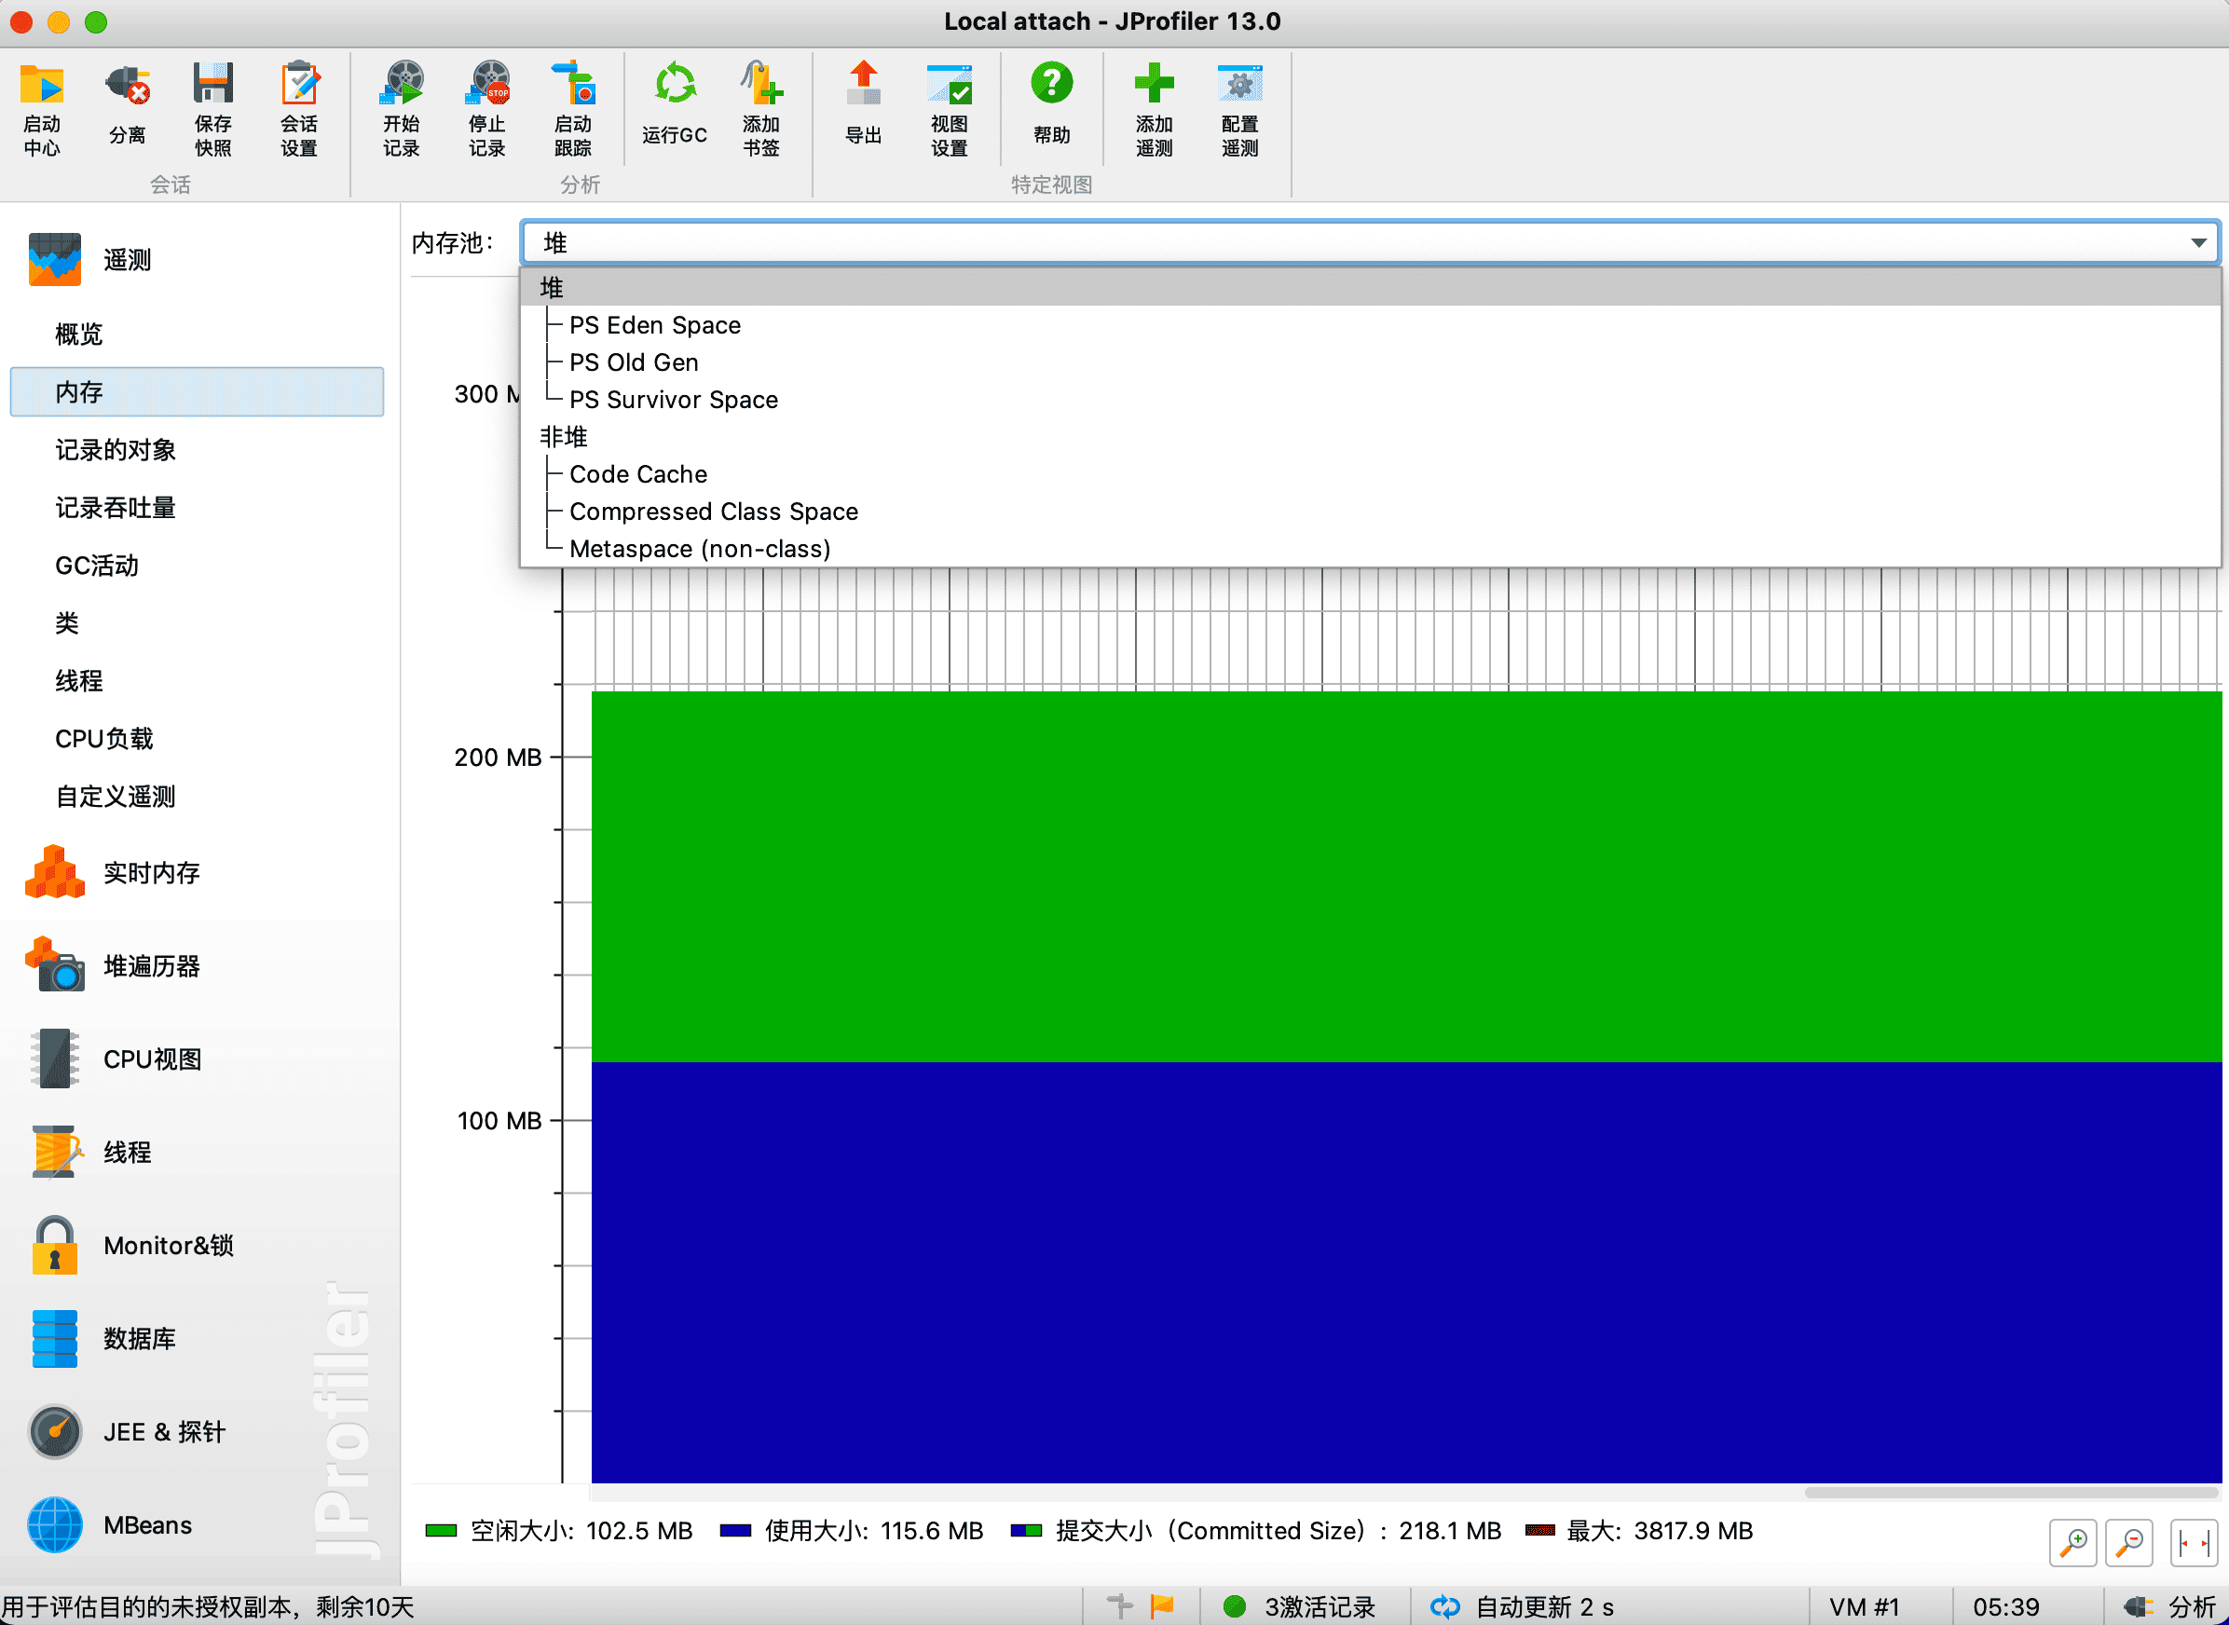The width and height of the screenshot is (2229, 1625).
Task: Choose Metaspace (non-class) in pool list
Action: (700, 549)
